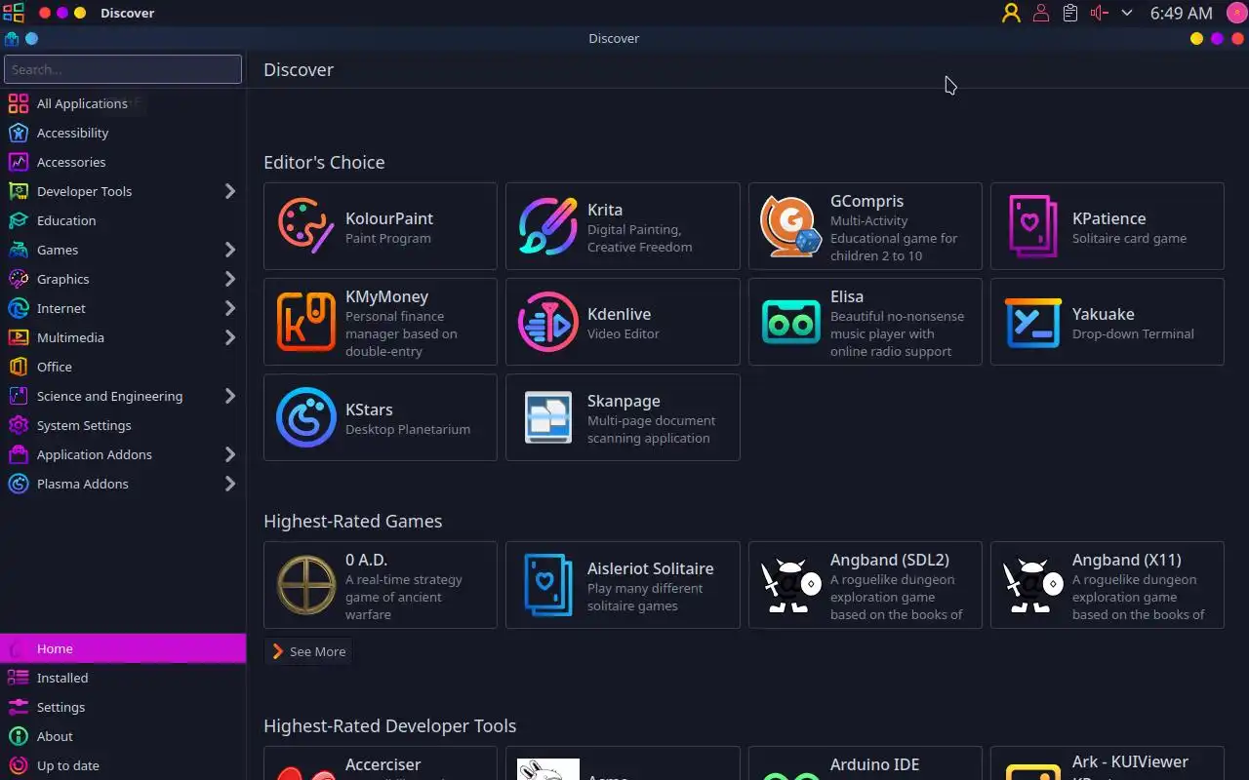Open the Up to date page

pos(123,765)
